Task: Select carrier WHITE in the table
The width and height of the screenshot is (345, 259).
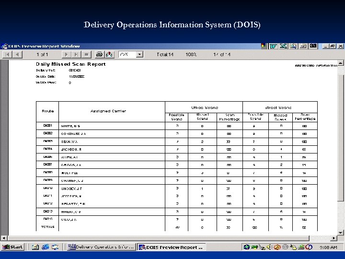Action: [70, 126]
